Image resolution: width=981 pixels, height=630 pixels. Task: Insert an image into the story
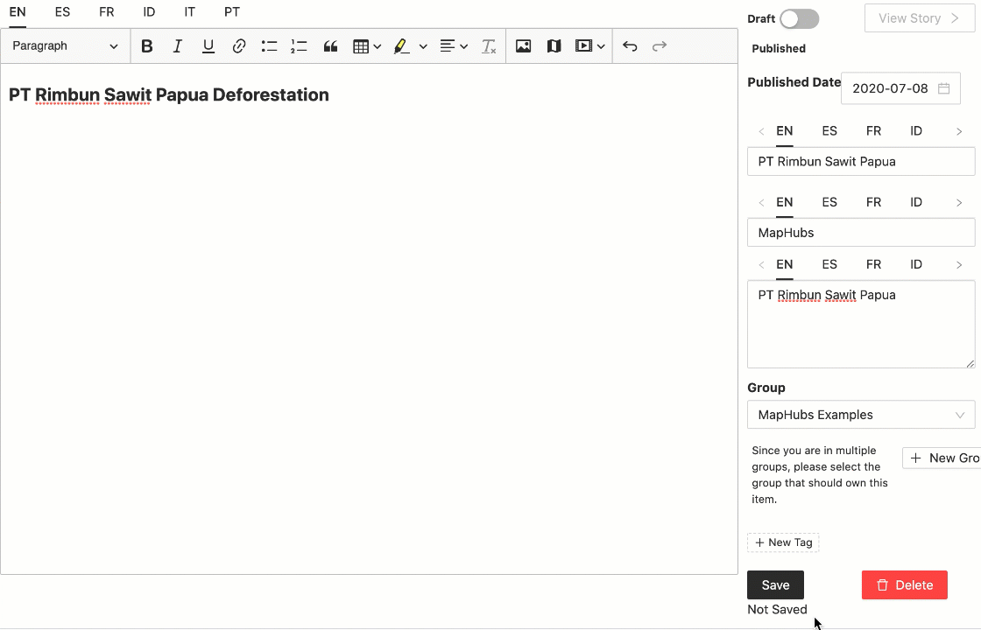pos(524,46)
